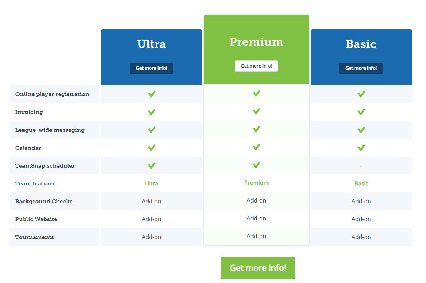Click the Calendar checkmark in the Ultra column

click(151, 147)
